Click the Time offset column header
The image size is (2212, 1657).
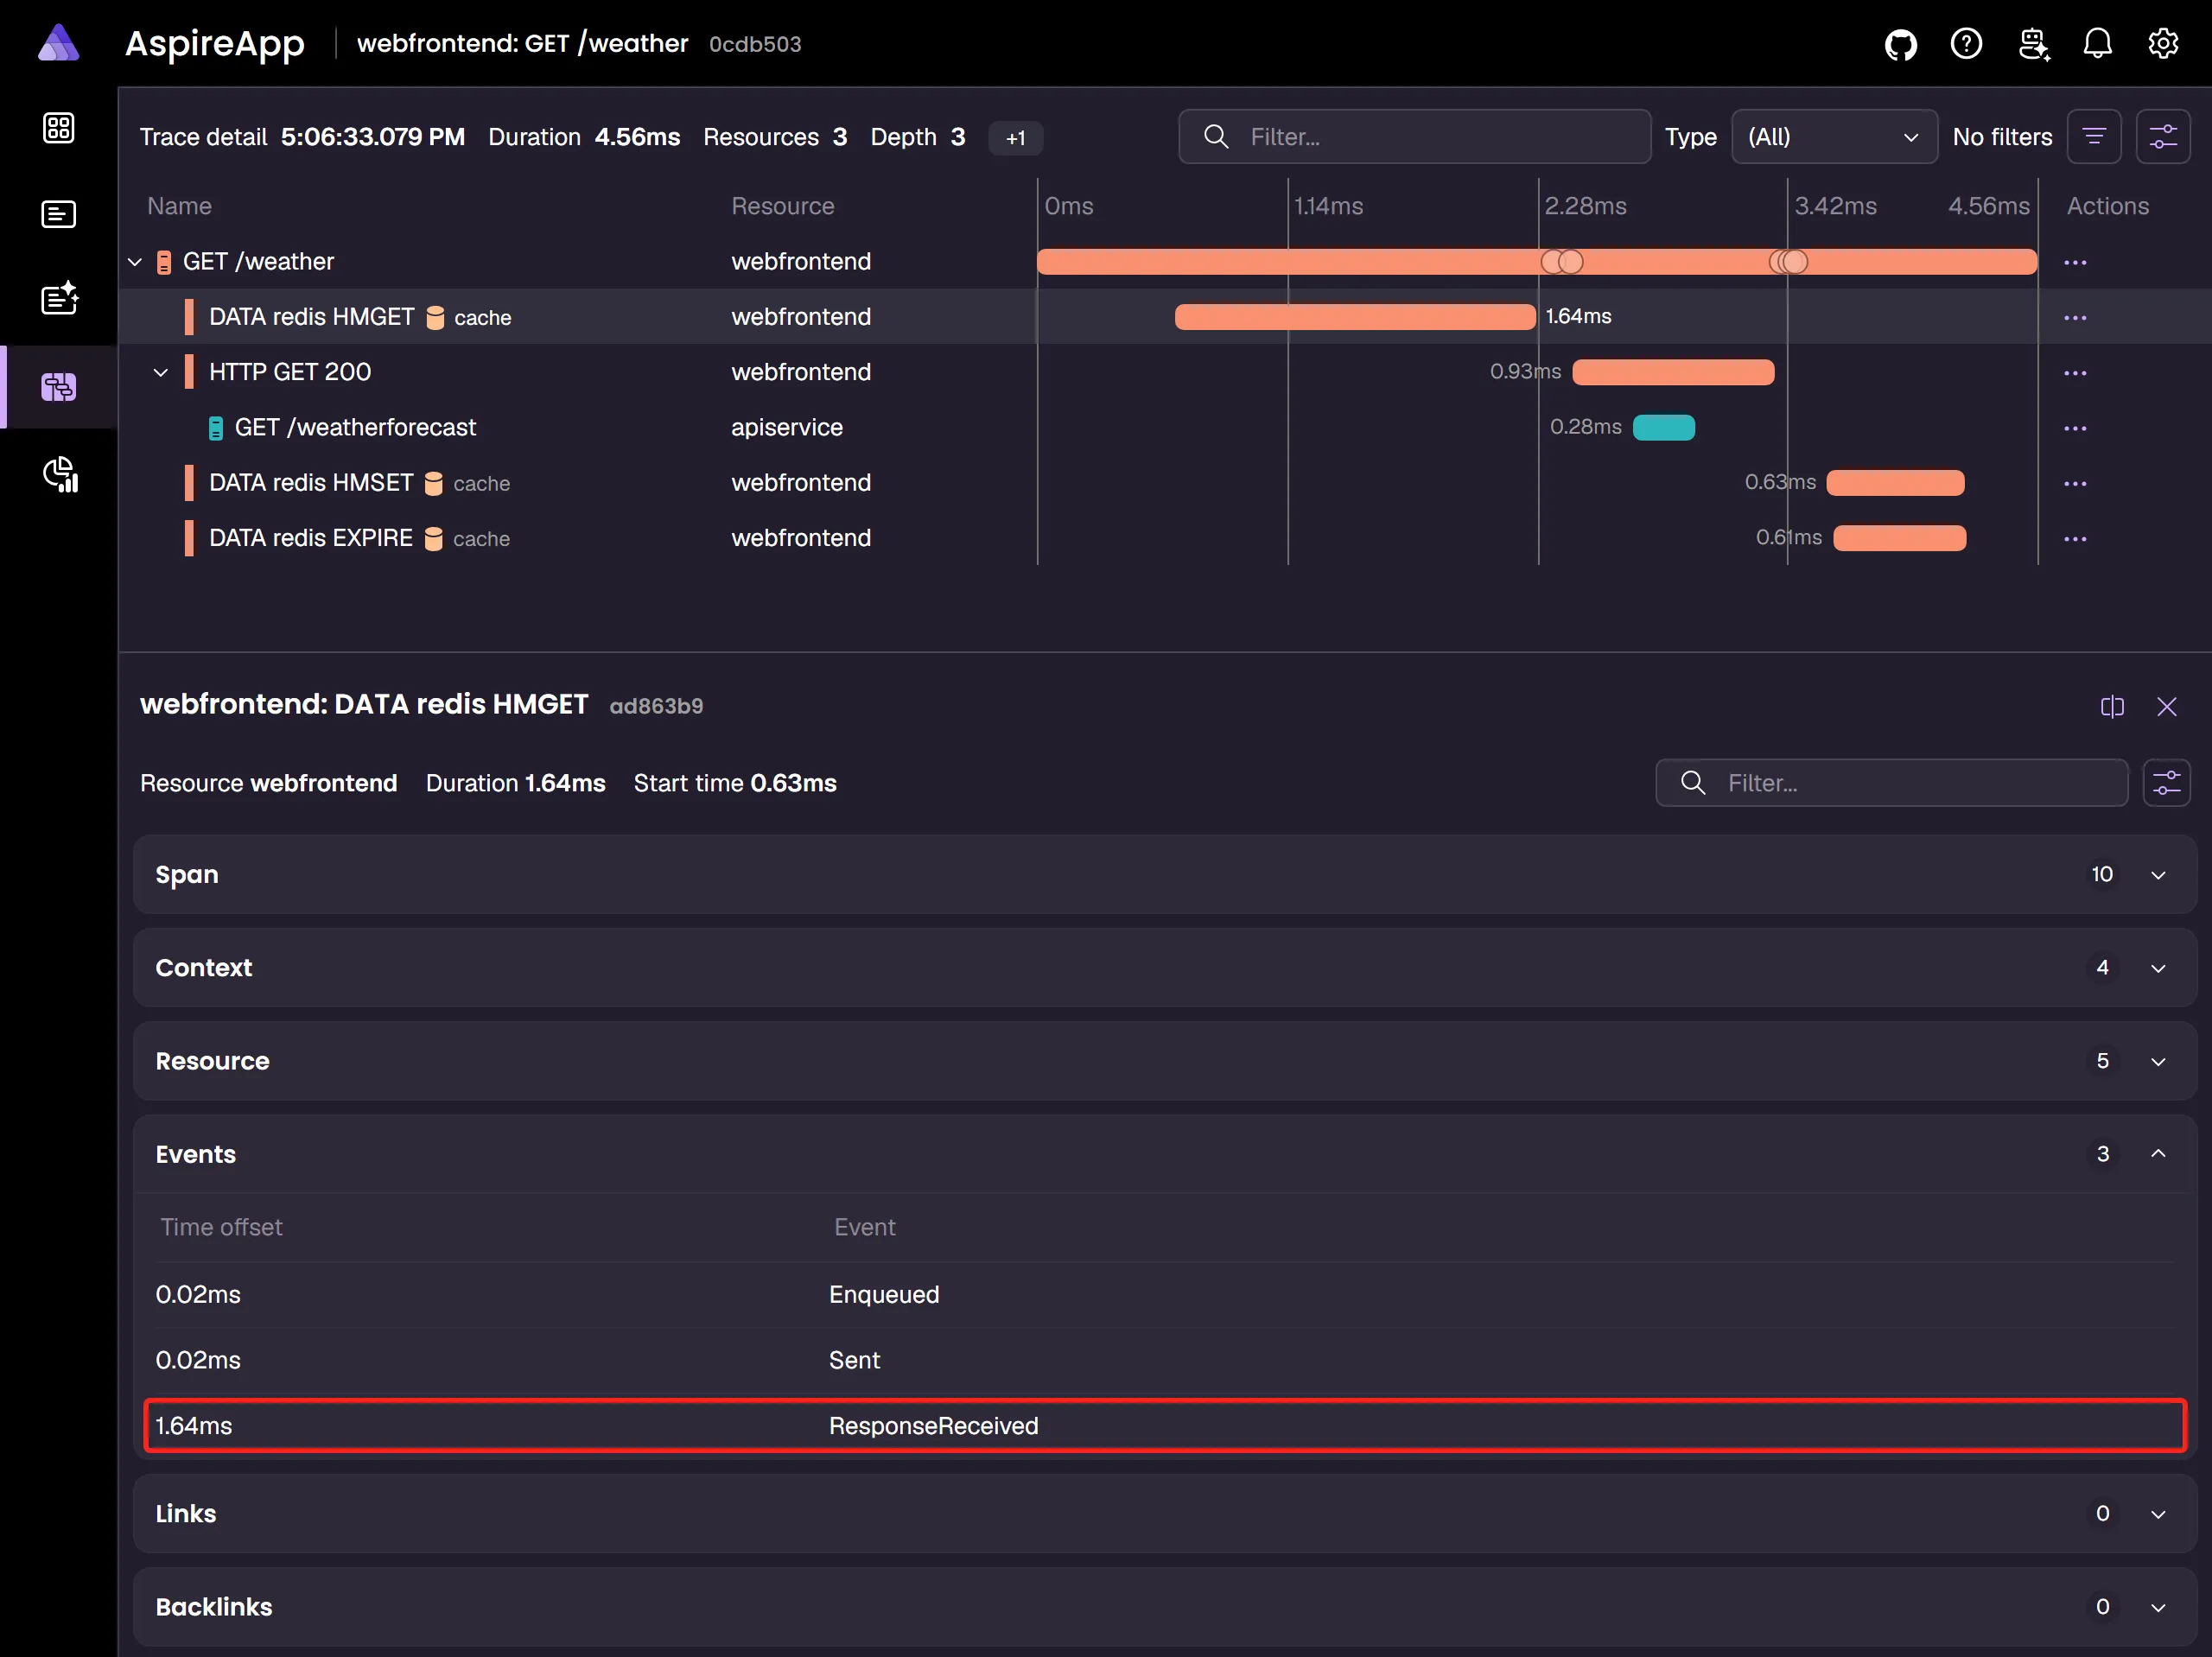pos(221,1227)
